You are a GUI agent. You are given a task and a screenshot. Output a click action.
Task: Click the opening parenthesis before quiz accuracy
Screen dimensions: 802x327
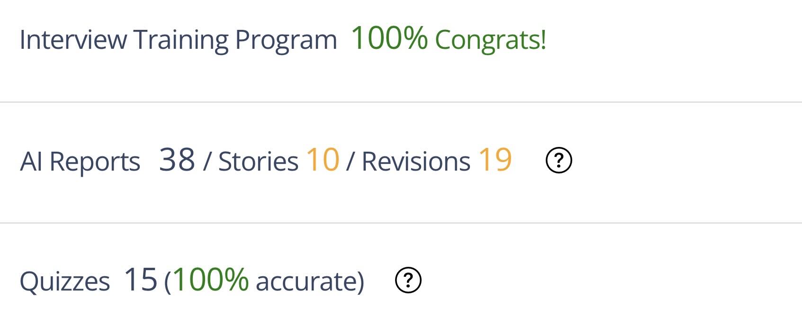168,282
